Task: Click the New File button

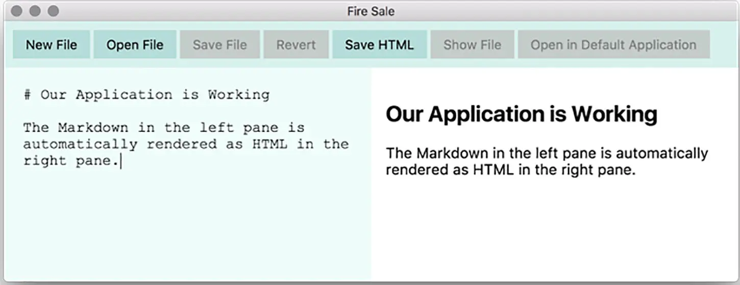Action: click(51, 45)
